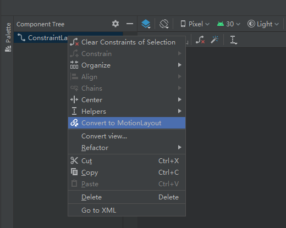Choose Copy from context menu

(x=127, y=173)
